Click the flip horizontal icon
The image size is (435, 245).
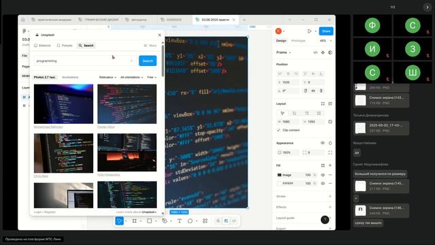pyautogui.click(x=313, y=91)
